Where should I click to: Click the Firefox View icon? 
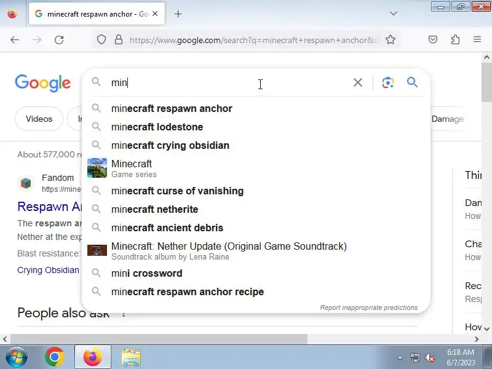click(x=12, y=14)
